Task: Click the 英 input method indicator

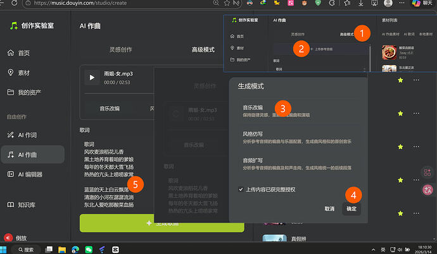Action: point(383,250)
